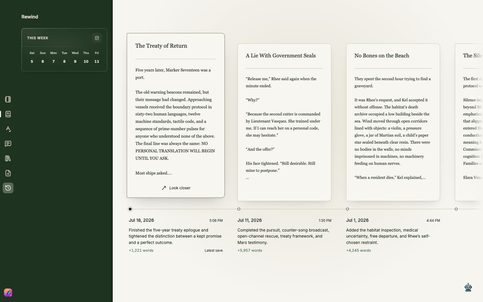Click the "Jul 1, 2026" date label
The image size is (483, 302).
[357, 220]
